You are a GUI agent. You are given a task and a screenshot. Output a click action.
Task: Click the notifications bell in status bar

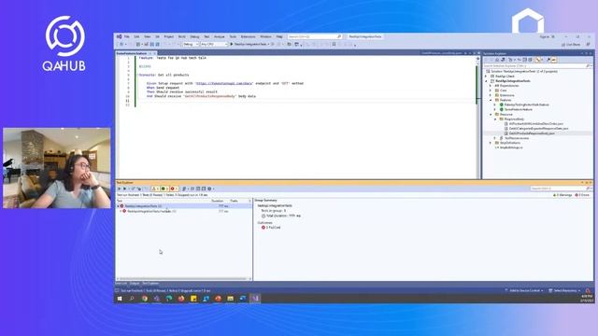click(588, 290)
